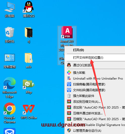The width and height of the screenshot is (125, 134).
Task: Select the blue shield icon below Google Chrome
Action: tap(10, 131)
